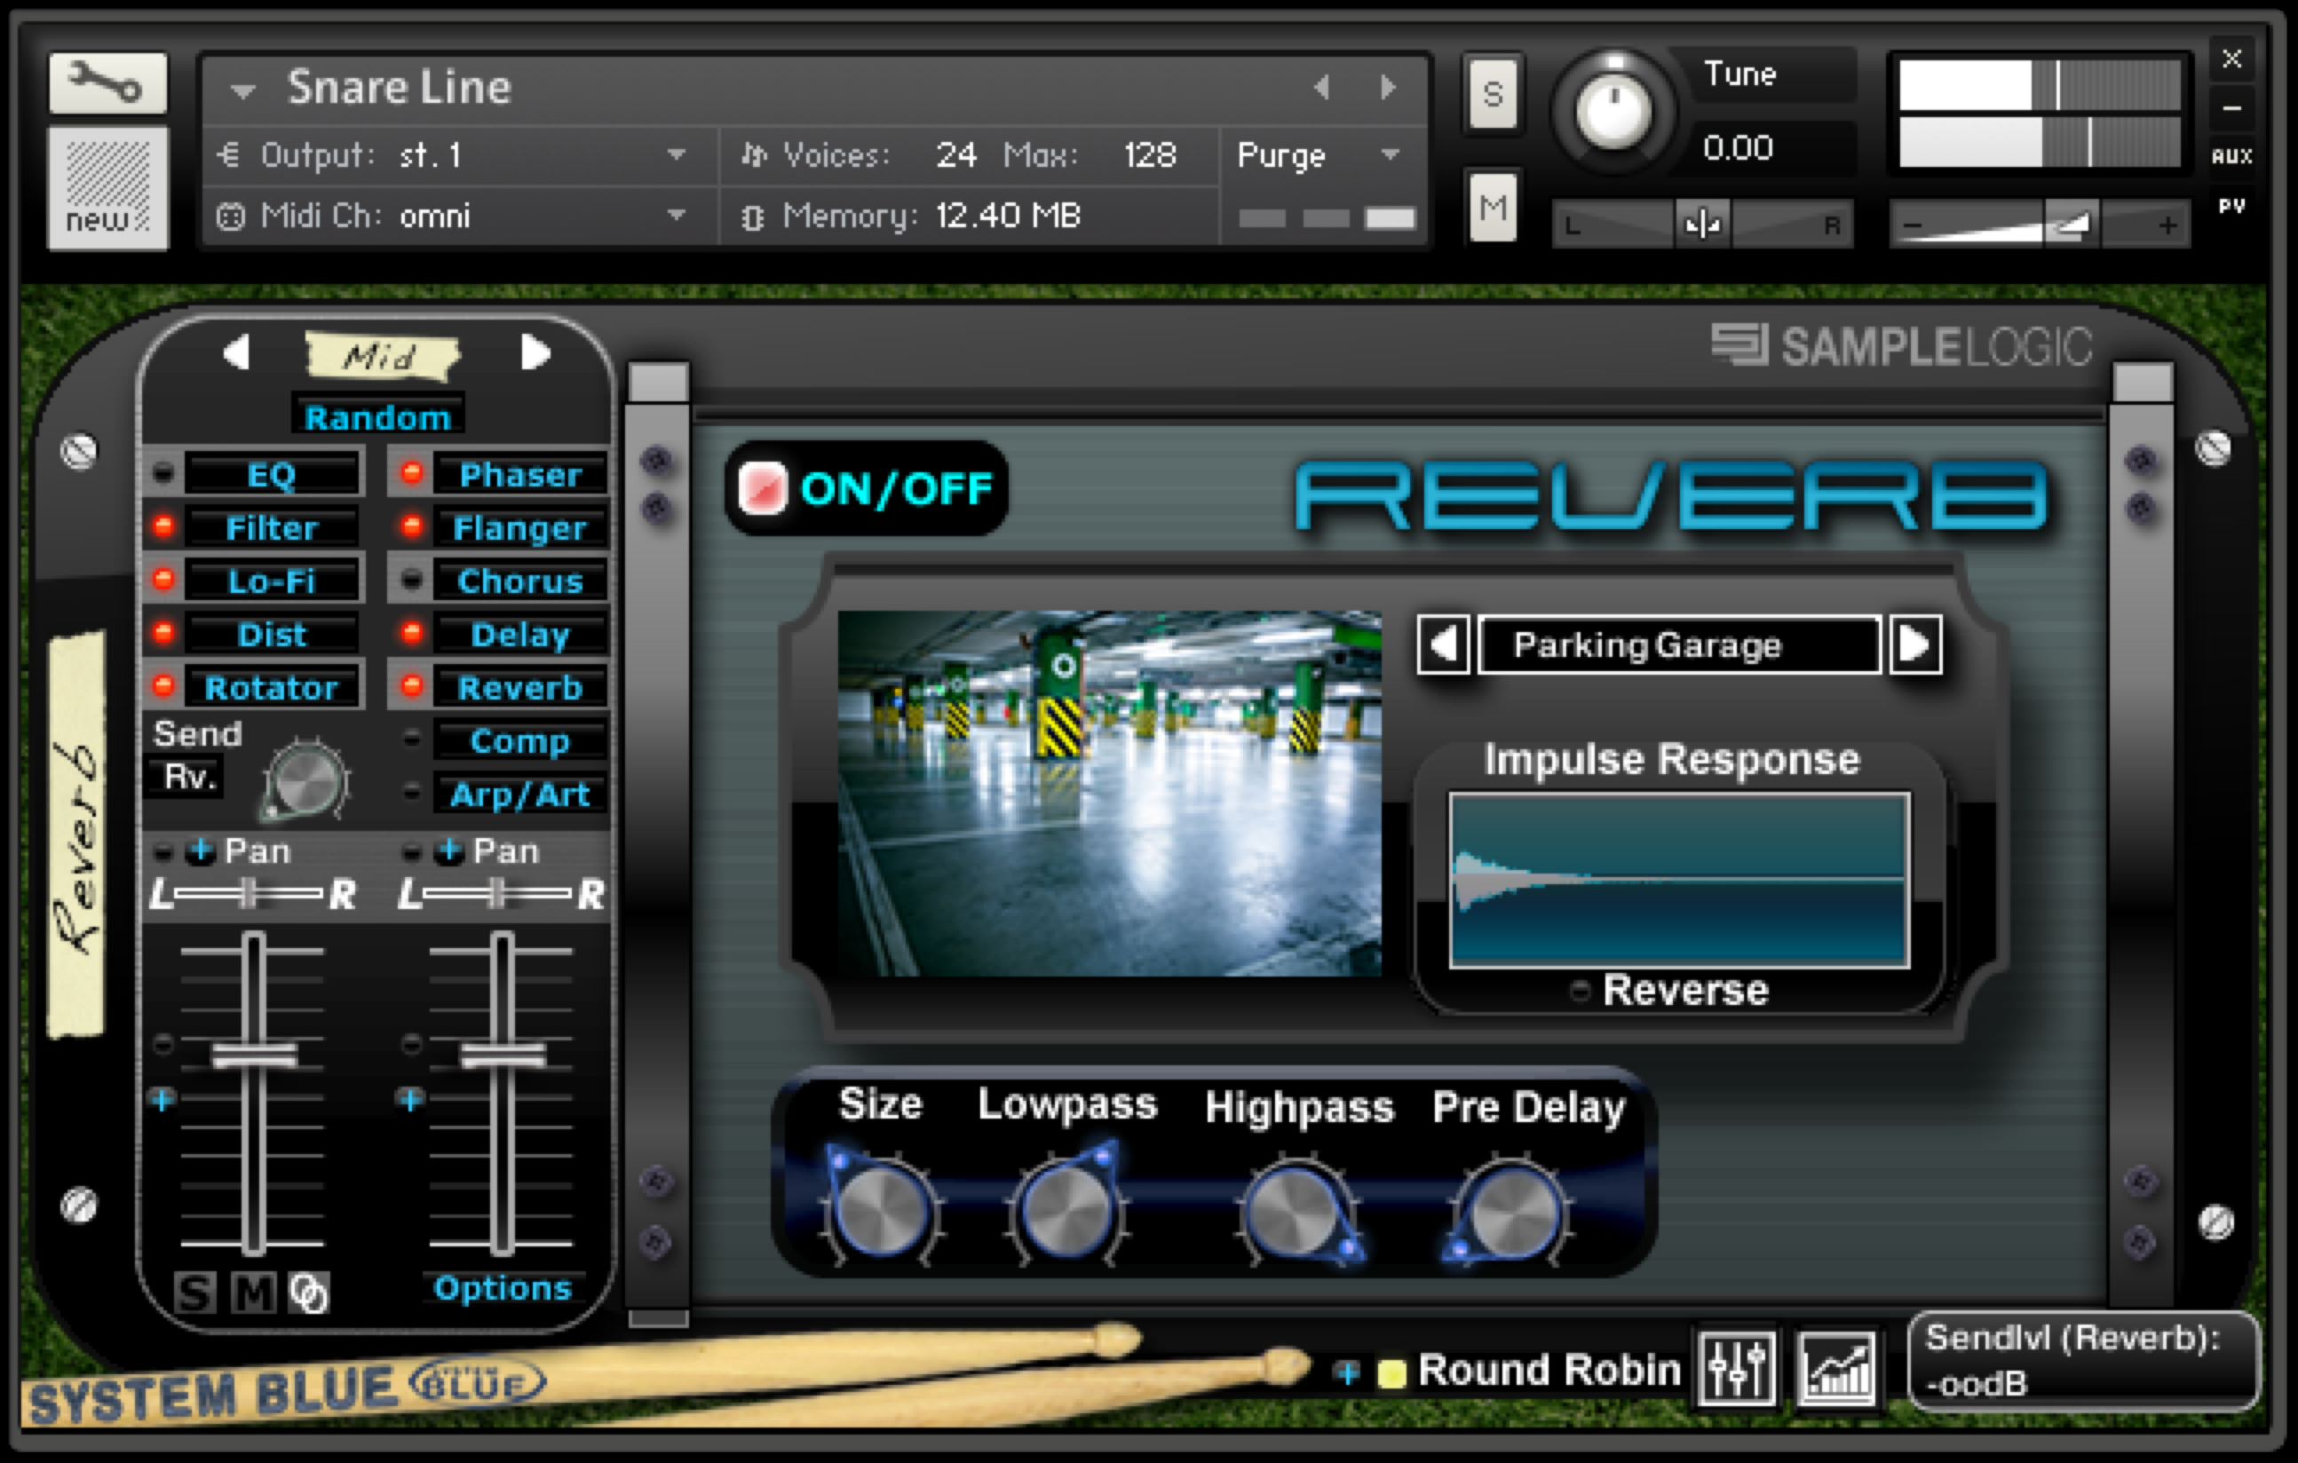Toggle the Chorus power LED
This screenshot has width=2298, height=1463.
click(412, 580)
